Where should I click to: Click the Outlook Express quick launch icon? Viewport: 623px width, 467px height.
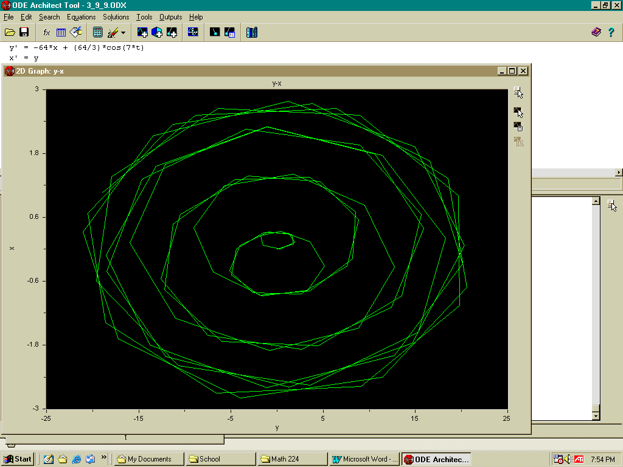[90, 459]
